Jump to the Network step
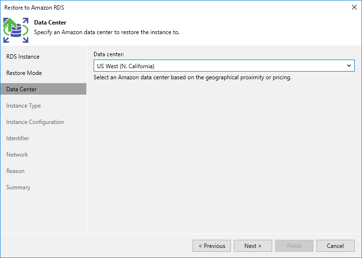This screenshot has height=258, width=362. (17, 155)
